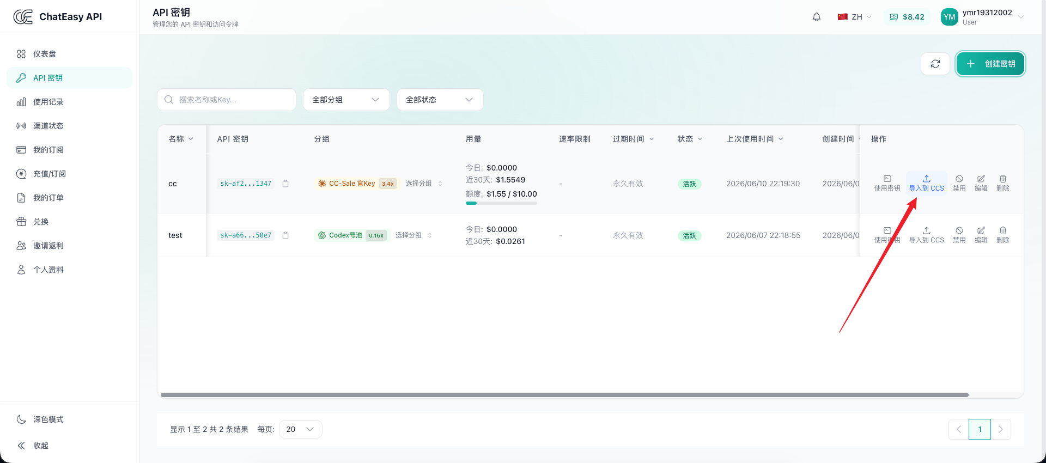Open the 兑换 redeem page
The image size is (1046, 463).
[69, 222]
